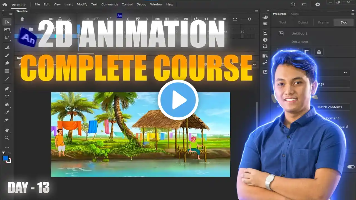Play the timeline animation
Image resolution: width=356 pixels, height=200 pixels.
pos(215,19)
